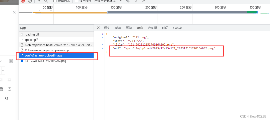The width and height of the screenshot is (270, 120).
Task: Toggle the network filter funnel icon
Action: click(39, 1)
